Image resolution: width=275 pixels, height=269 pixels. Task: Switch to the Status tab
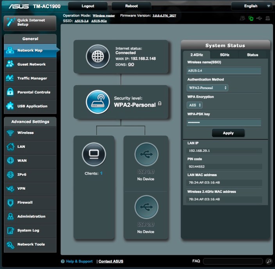(x=252, y=55)
